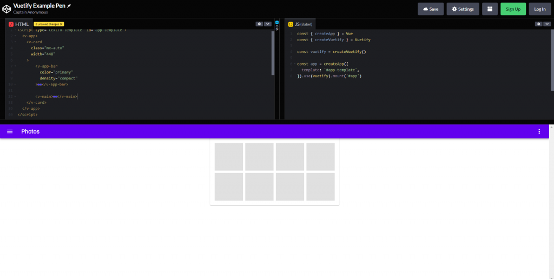The image size is (554, 279).
Task: Select fourth photo placeholder in top row
Action: (320, 157)
